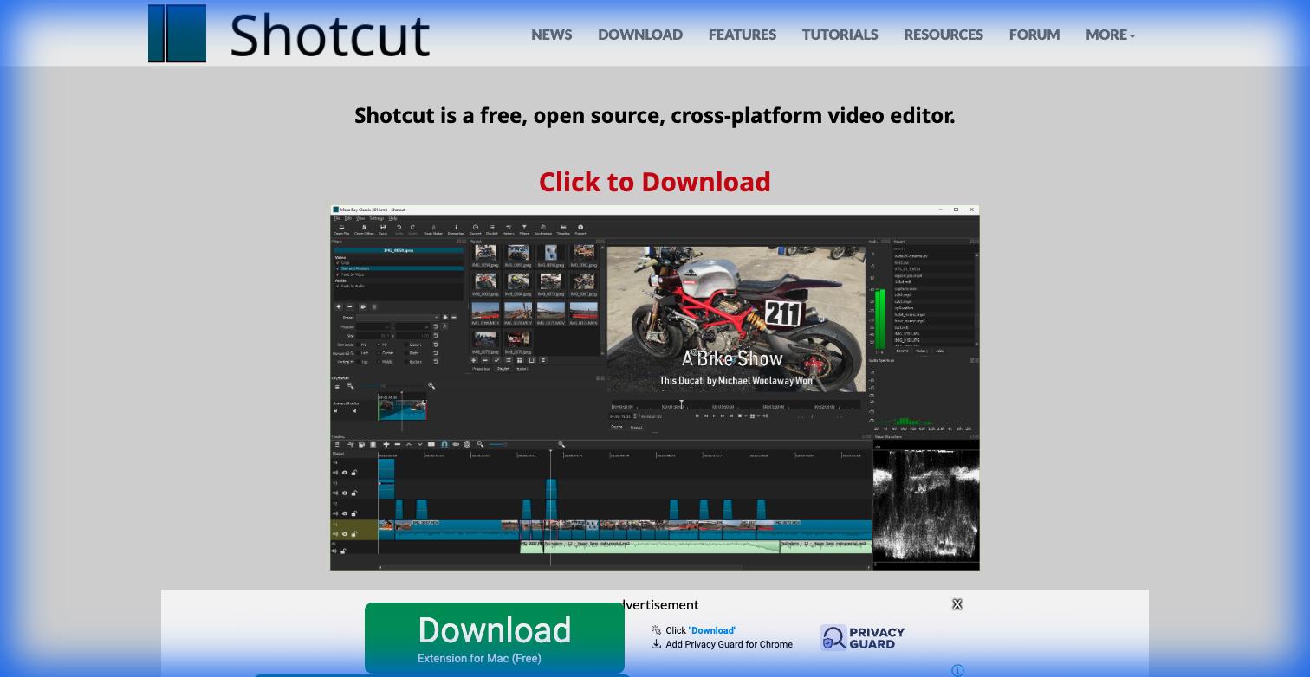Open the Preset dropdown in the filter panel

396,317
